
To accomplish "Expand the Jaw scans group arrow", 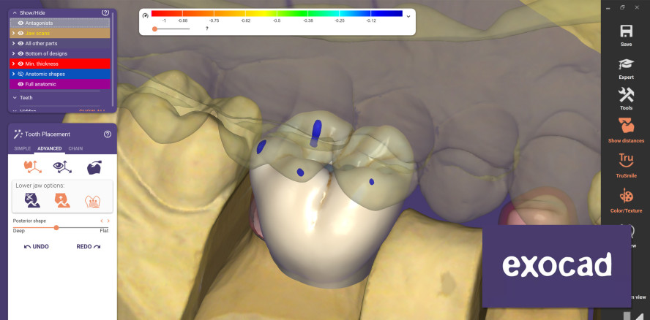I will pos(14,33).
